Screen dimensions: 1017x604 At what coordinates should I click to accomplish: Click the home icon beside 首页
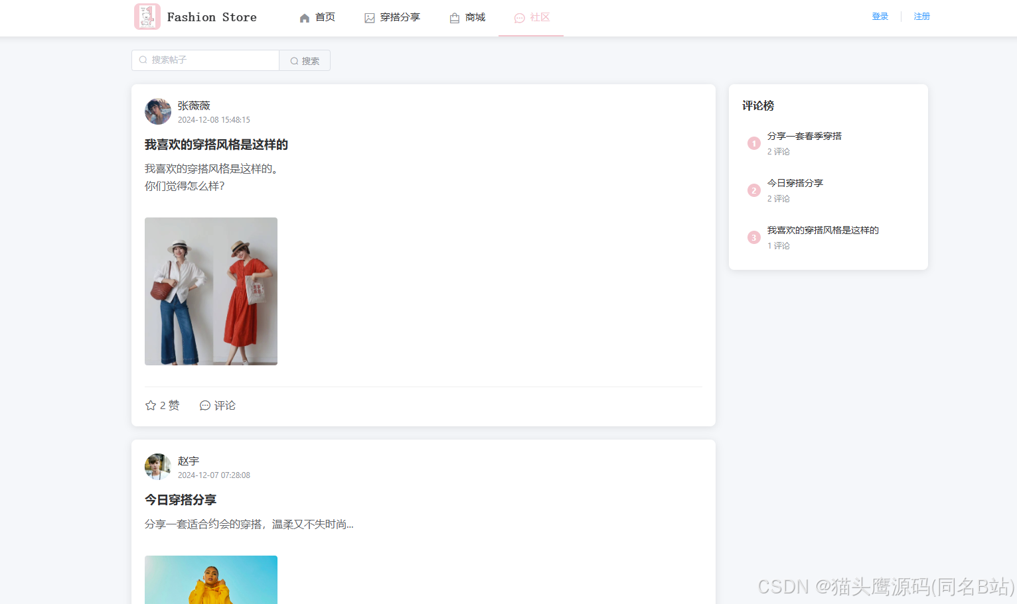(x=305, y=18)
